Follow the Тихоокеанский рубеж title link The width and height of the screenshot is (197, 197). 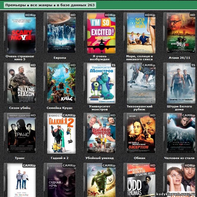click(139, 108)
